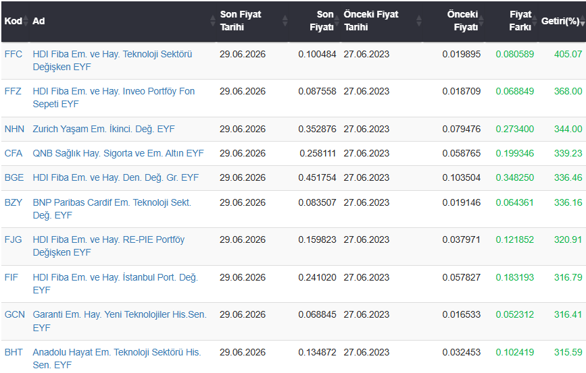Viewport: 586px width, 373px height.
Task: Sort by Son Fiyatı column arrows
Action: tap(337, 21)
